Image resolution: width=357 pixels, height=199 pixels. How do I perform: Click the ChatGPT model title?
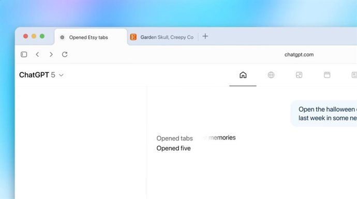pos(37,75)
